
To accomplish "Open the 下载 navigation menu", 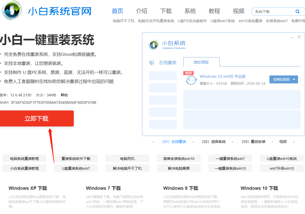I will tap(166, 11).
